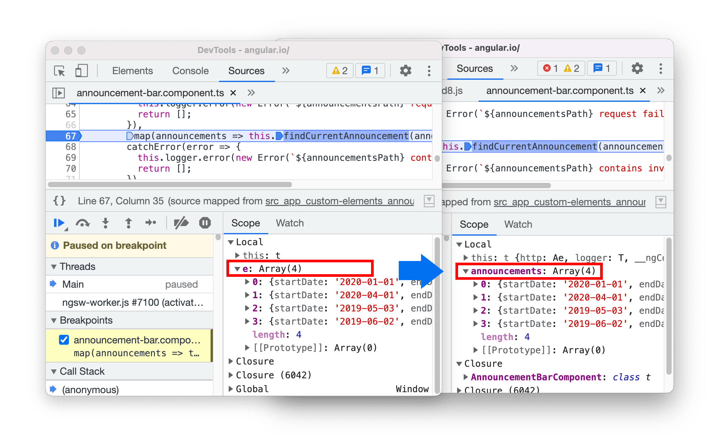Click the resume script execution button
The height and width of the screenshot is (435, 727).
tap(59, 224)
